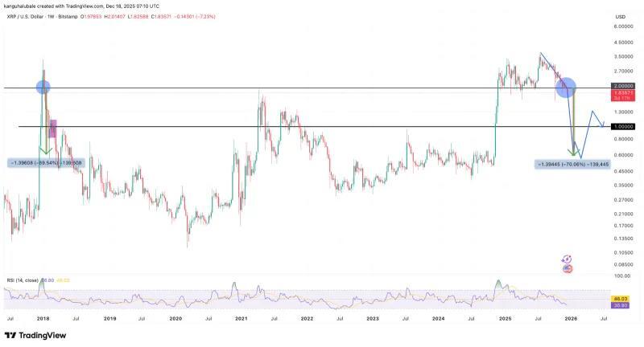Click the 2021 label on time axis
This screenshot has width=644, height=347.
(241, 319)
